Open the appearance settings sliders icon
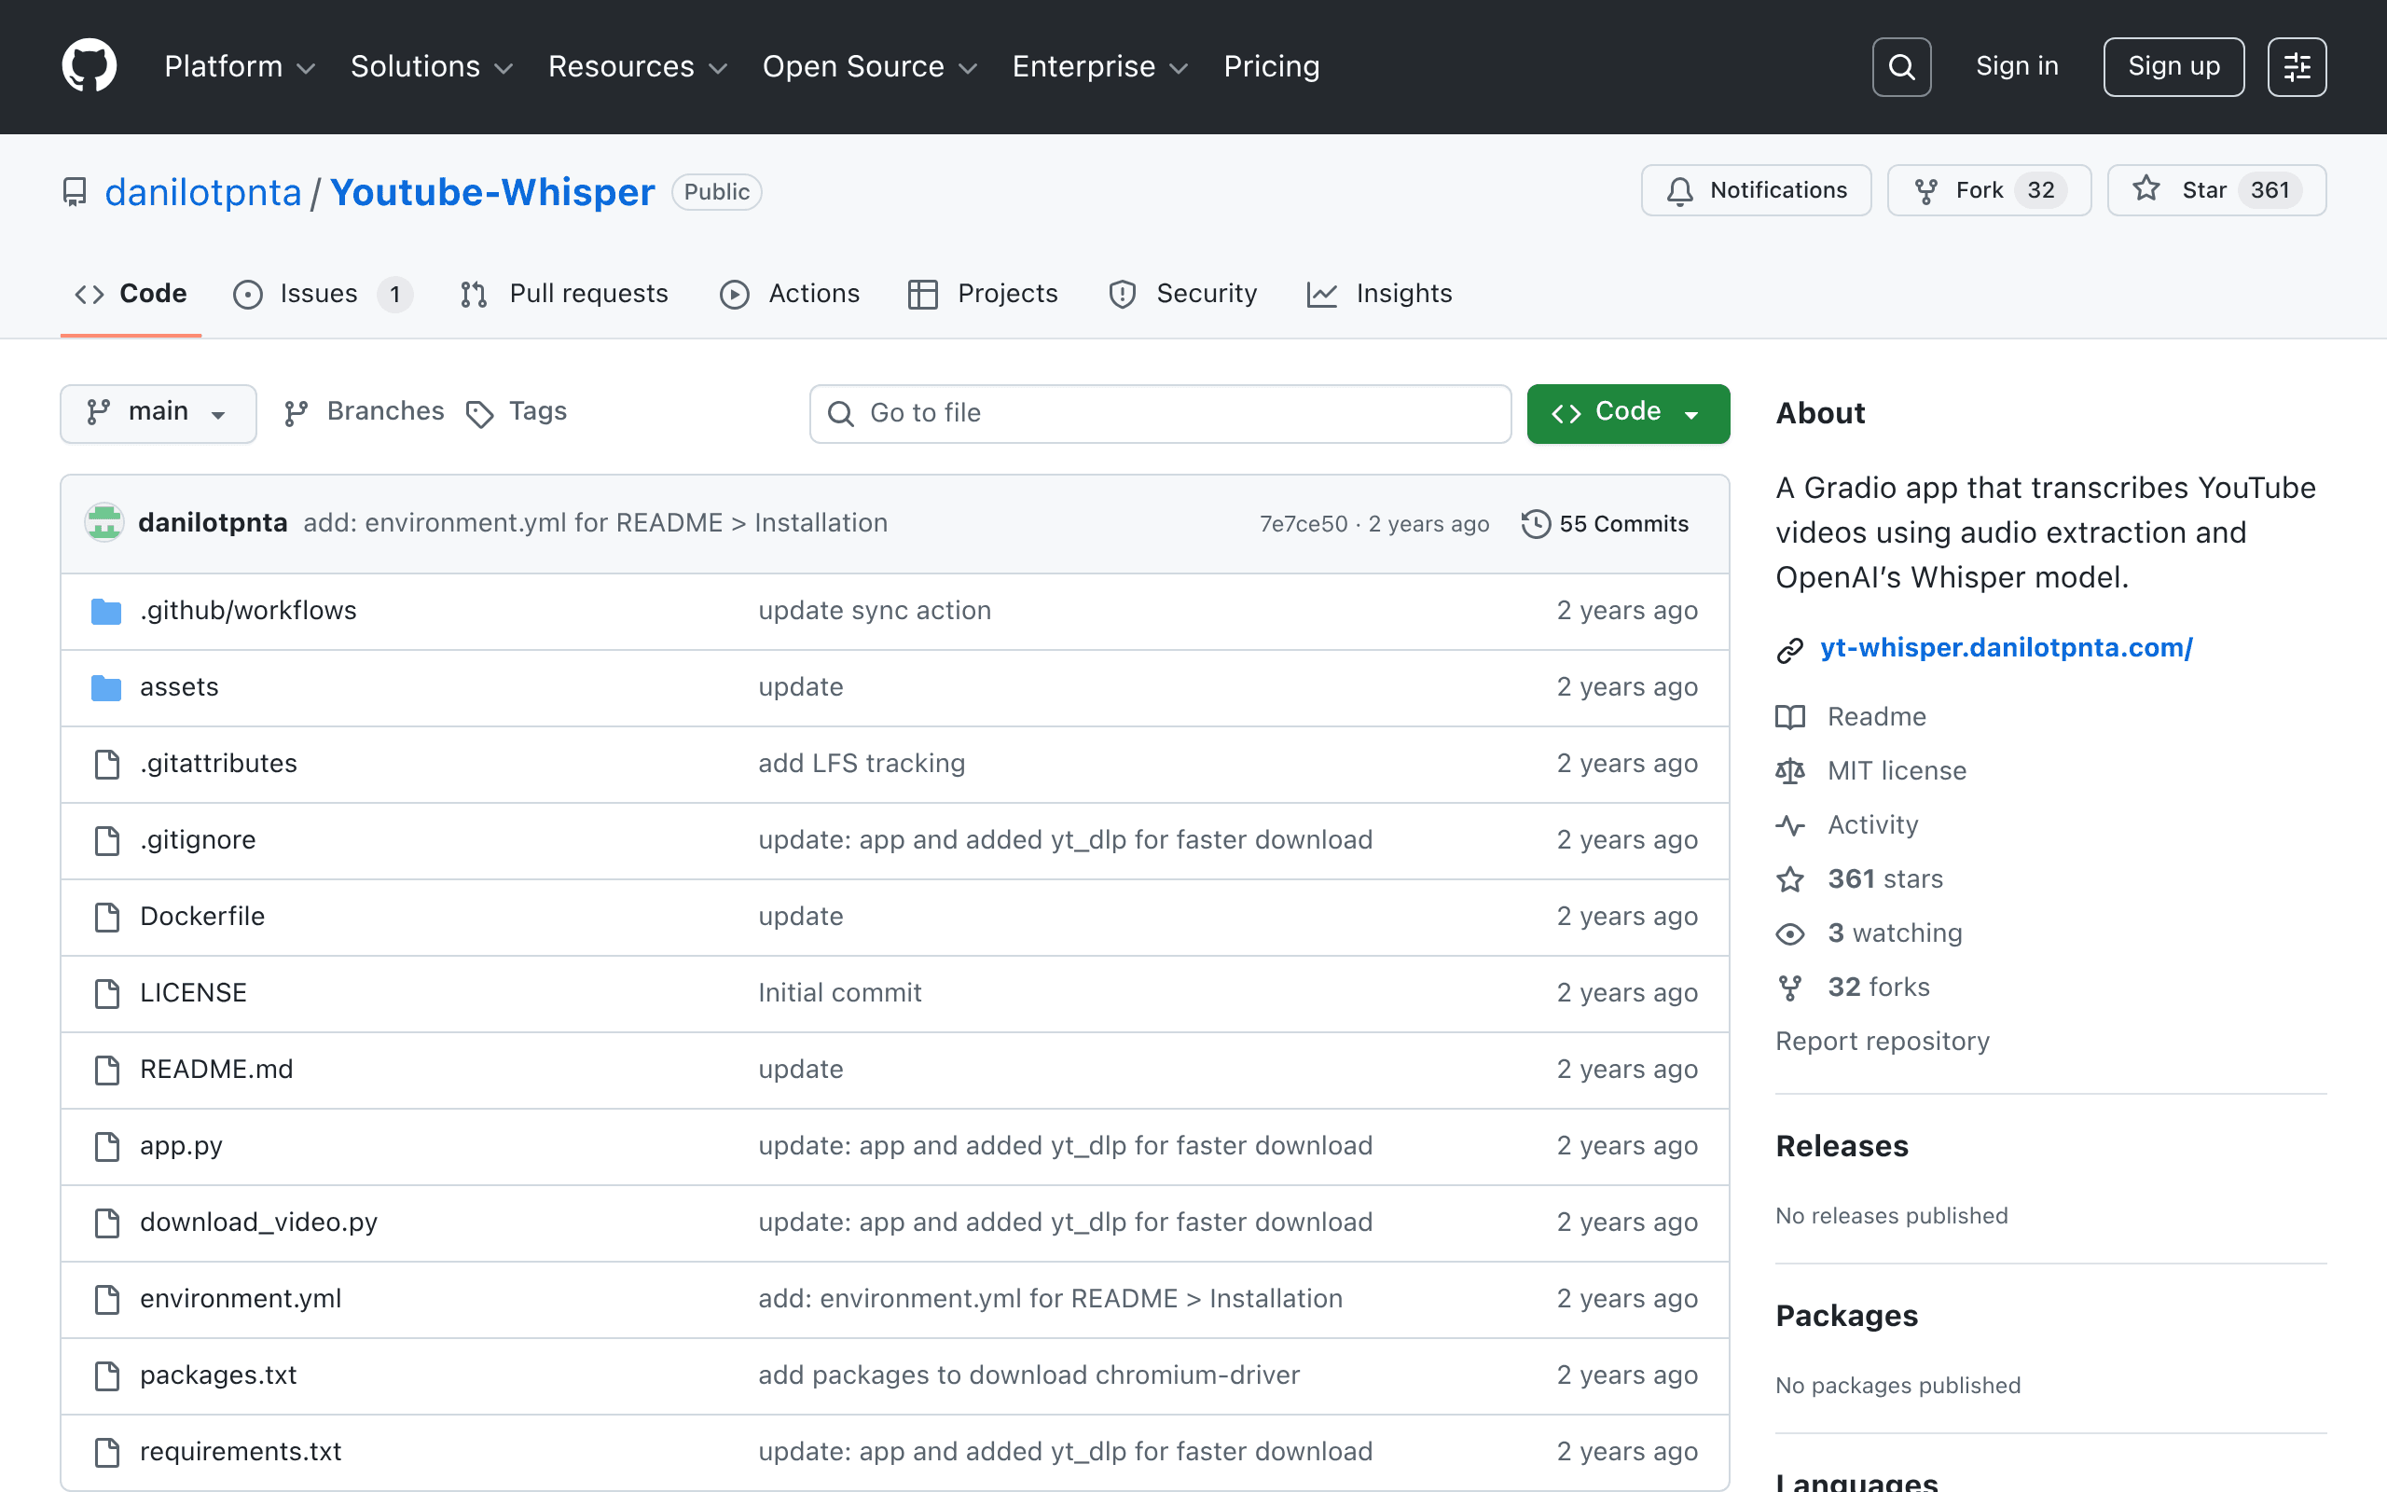The width and height of the screenshot is (2387, 1492). 2297,67
